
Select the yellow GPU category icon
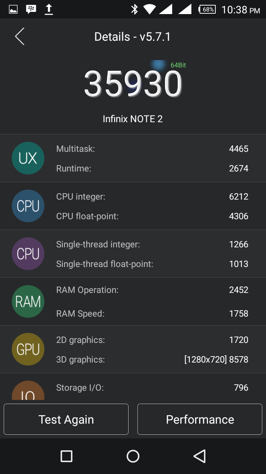point(28,349)
